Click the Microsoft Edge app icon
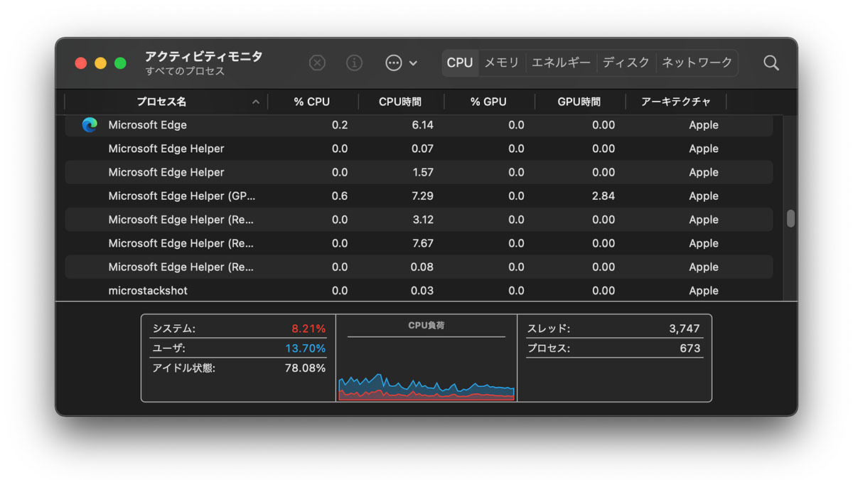This screenshot has width=853, height=480. (x=90, y=125)
